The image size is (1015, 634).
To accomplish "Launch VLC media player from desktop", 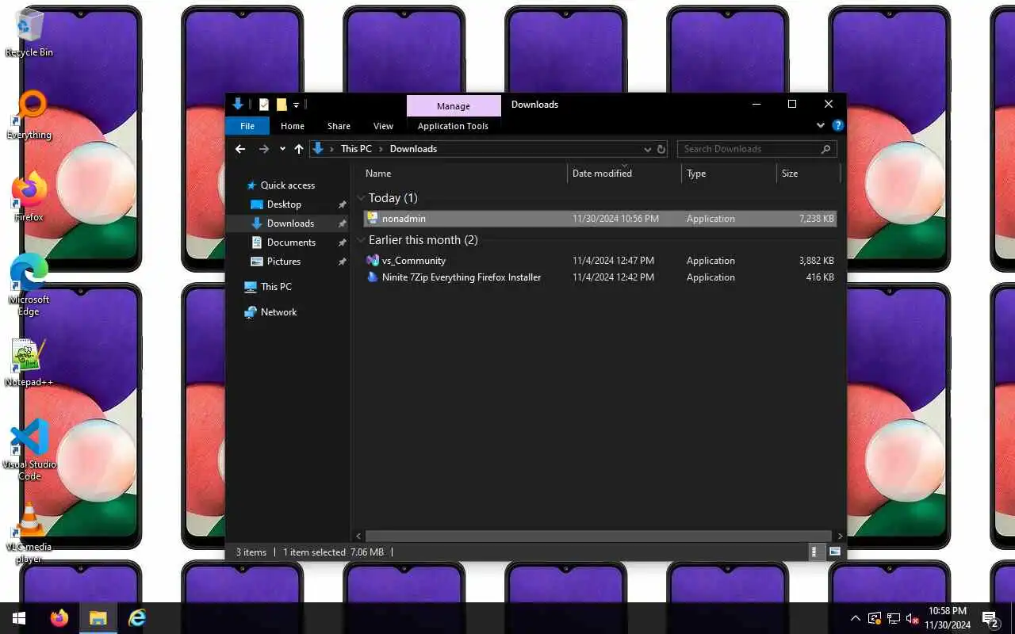I will (x=29, y=533).
